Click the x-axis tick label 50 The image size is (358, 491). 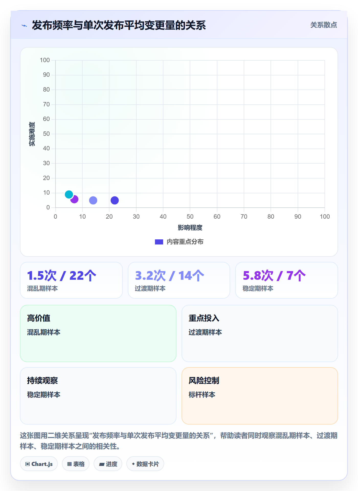[190, 217]
